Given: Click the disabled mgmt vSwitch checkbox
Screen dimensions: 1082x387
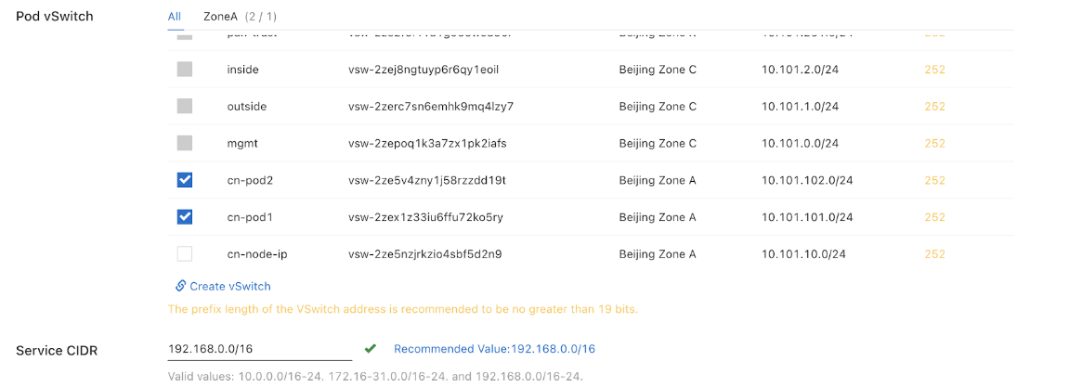Looking at the screenshot, I should 185,143.
